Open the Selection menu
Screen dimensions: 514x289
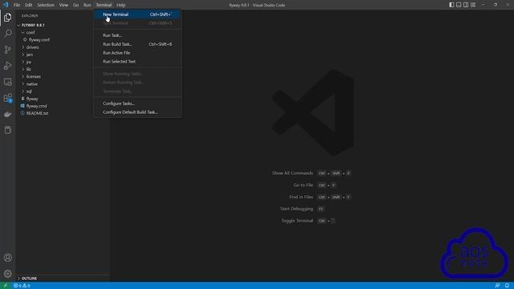46,5
